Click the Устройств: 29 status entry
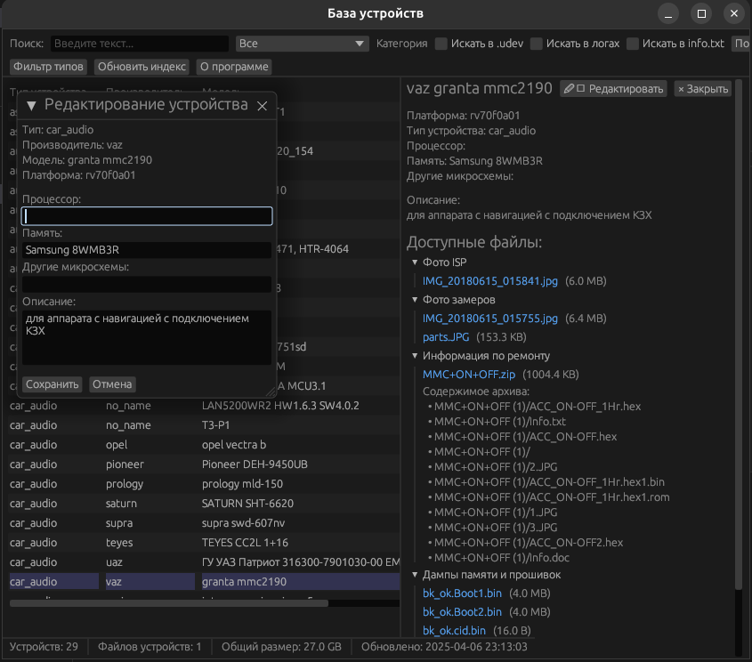Viewport: 752px width, 662px height. point(44,647)
